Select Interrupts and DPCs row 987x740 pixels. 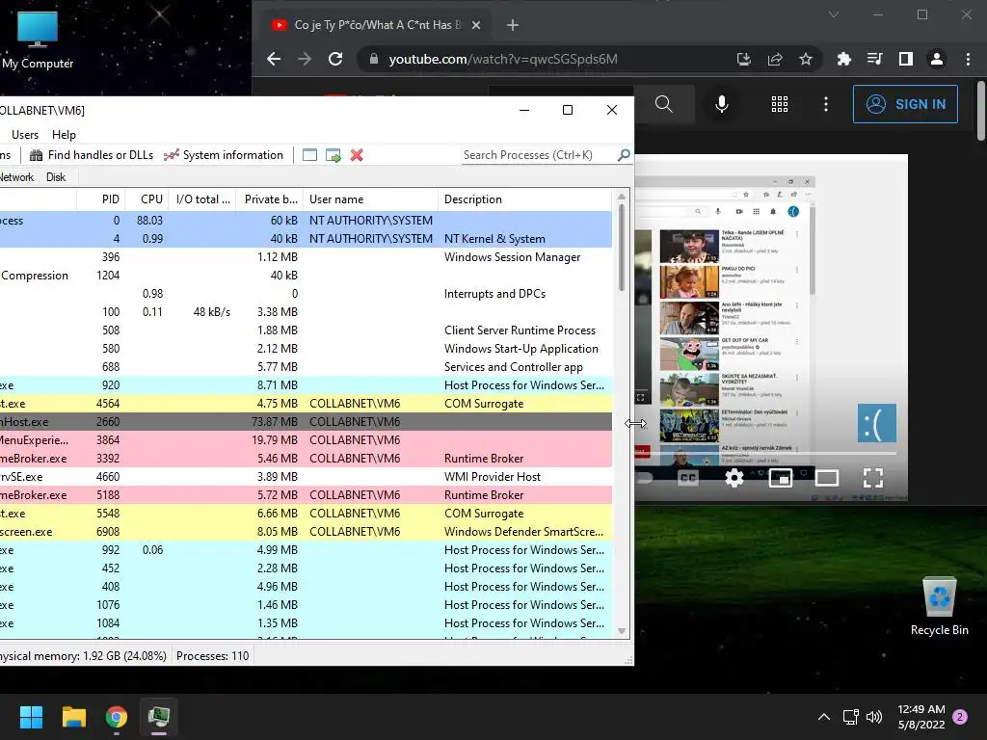pyautogui.click(x=306, y=294)
